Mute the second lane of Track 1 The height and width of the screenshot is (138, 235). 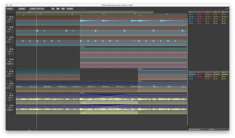click(x=10, y=27)
